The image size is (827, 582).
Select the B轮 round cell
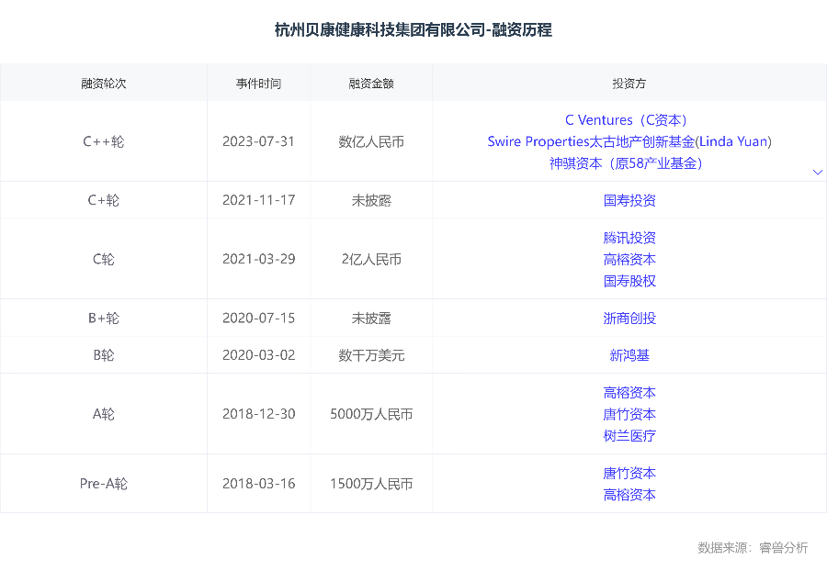[103, 355]
